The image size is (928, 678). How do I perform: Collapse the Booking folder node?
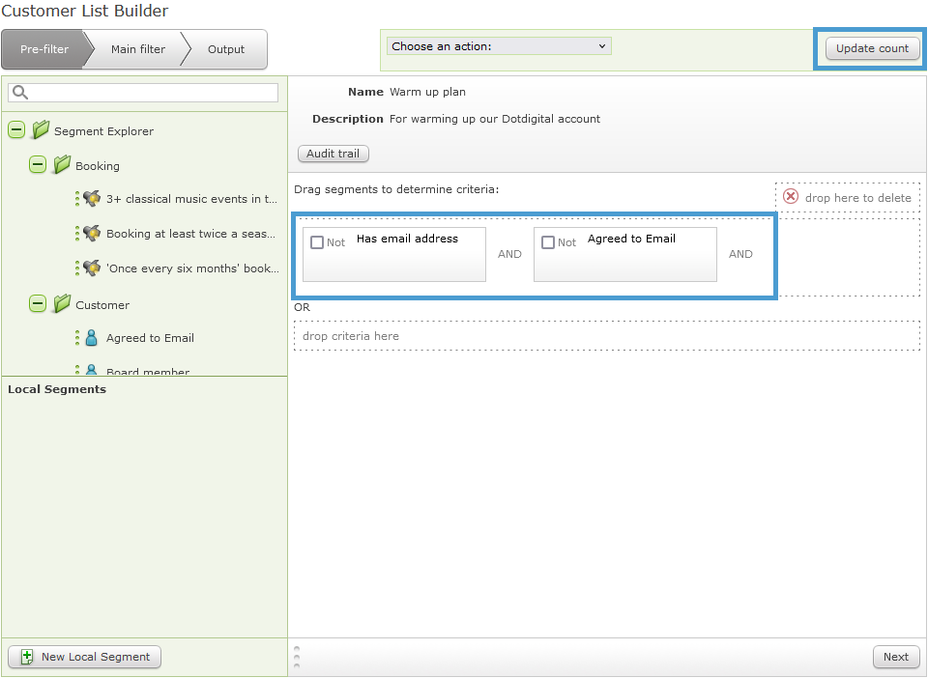38,165
